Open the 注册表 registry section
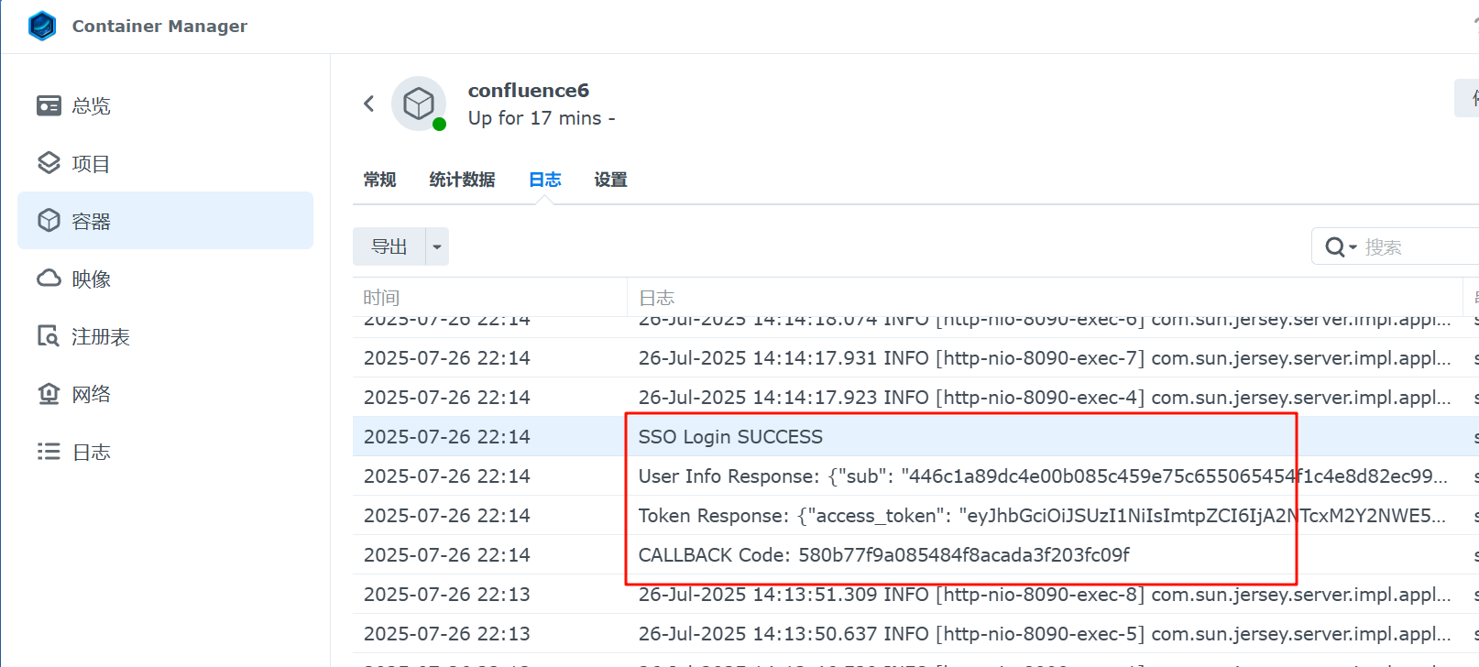The image size is (1479, 667). click(x=165, y=336)
